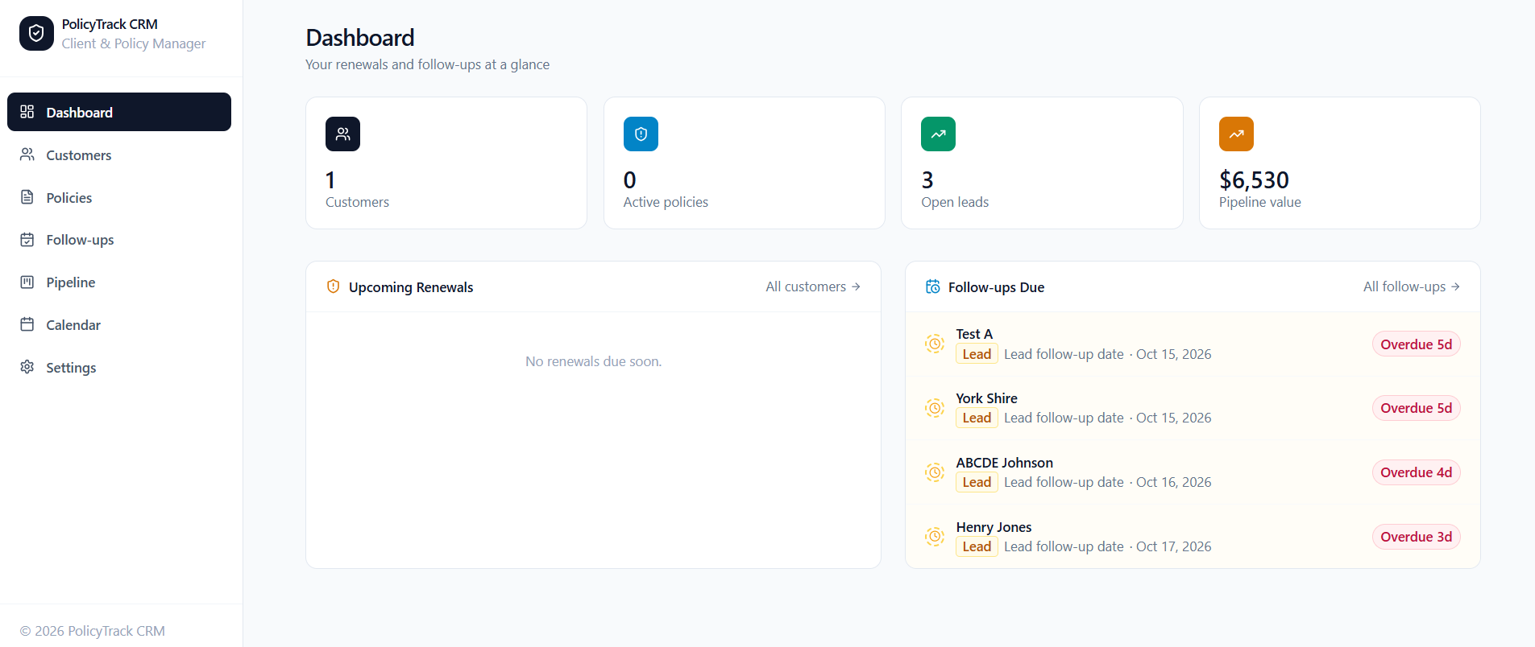Click the Overdue 3d badge

[1416, 537]
